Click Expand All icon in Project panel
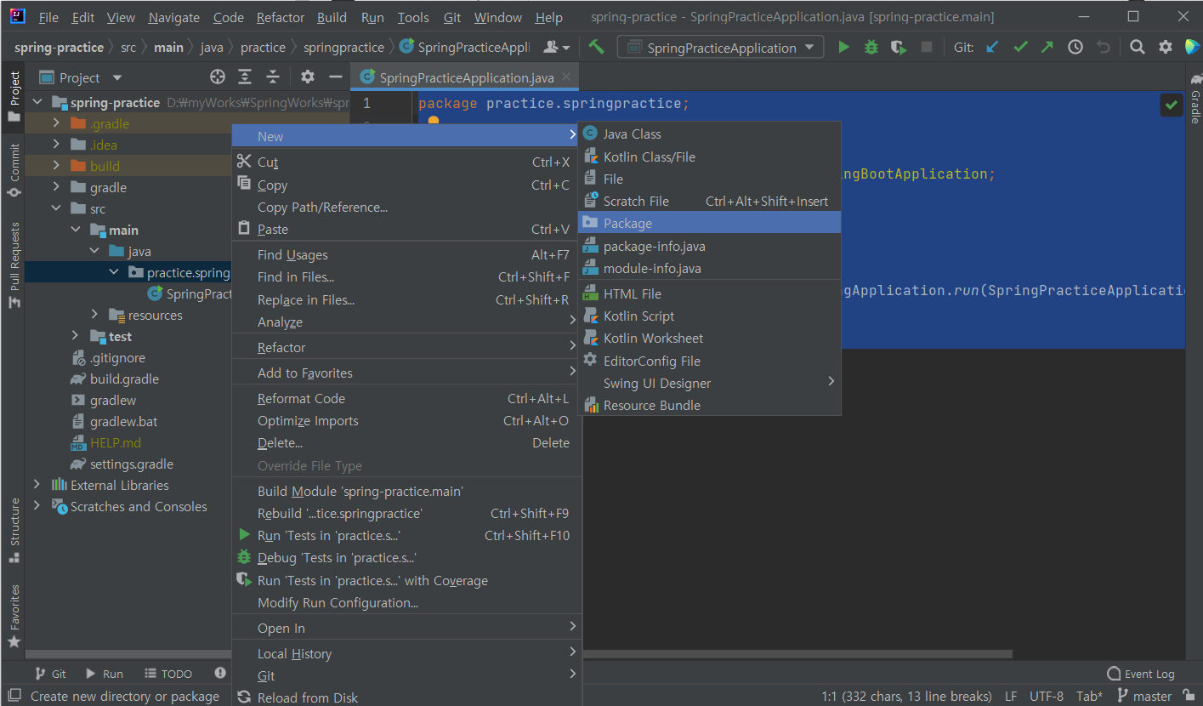Screen dimensions: 1203x706 [245, 77]
